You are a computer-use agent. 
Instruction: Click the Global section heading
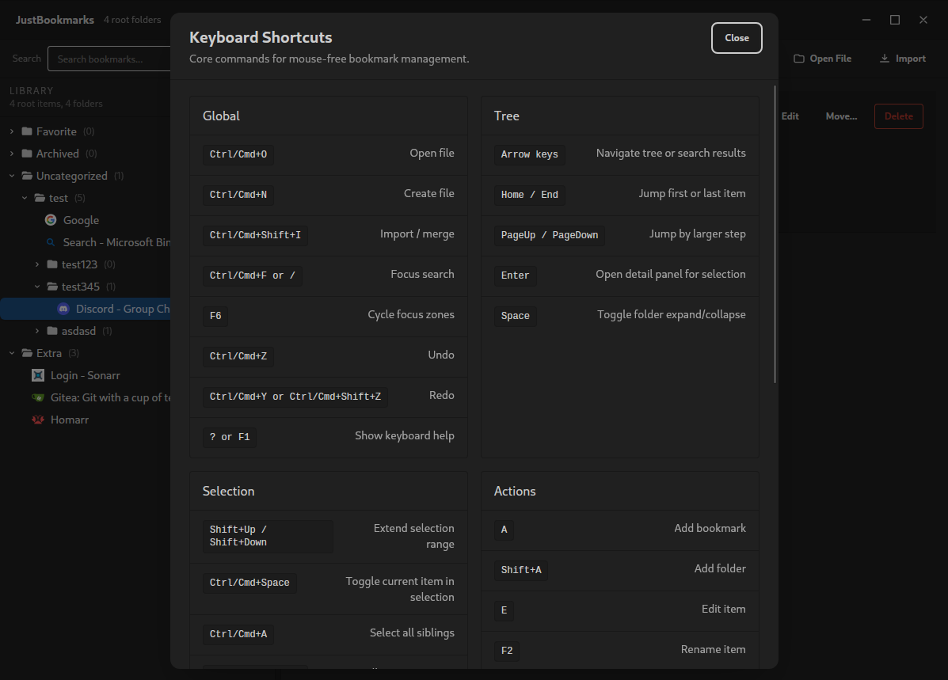click(x=221, y=116)
